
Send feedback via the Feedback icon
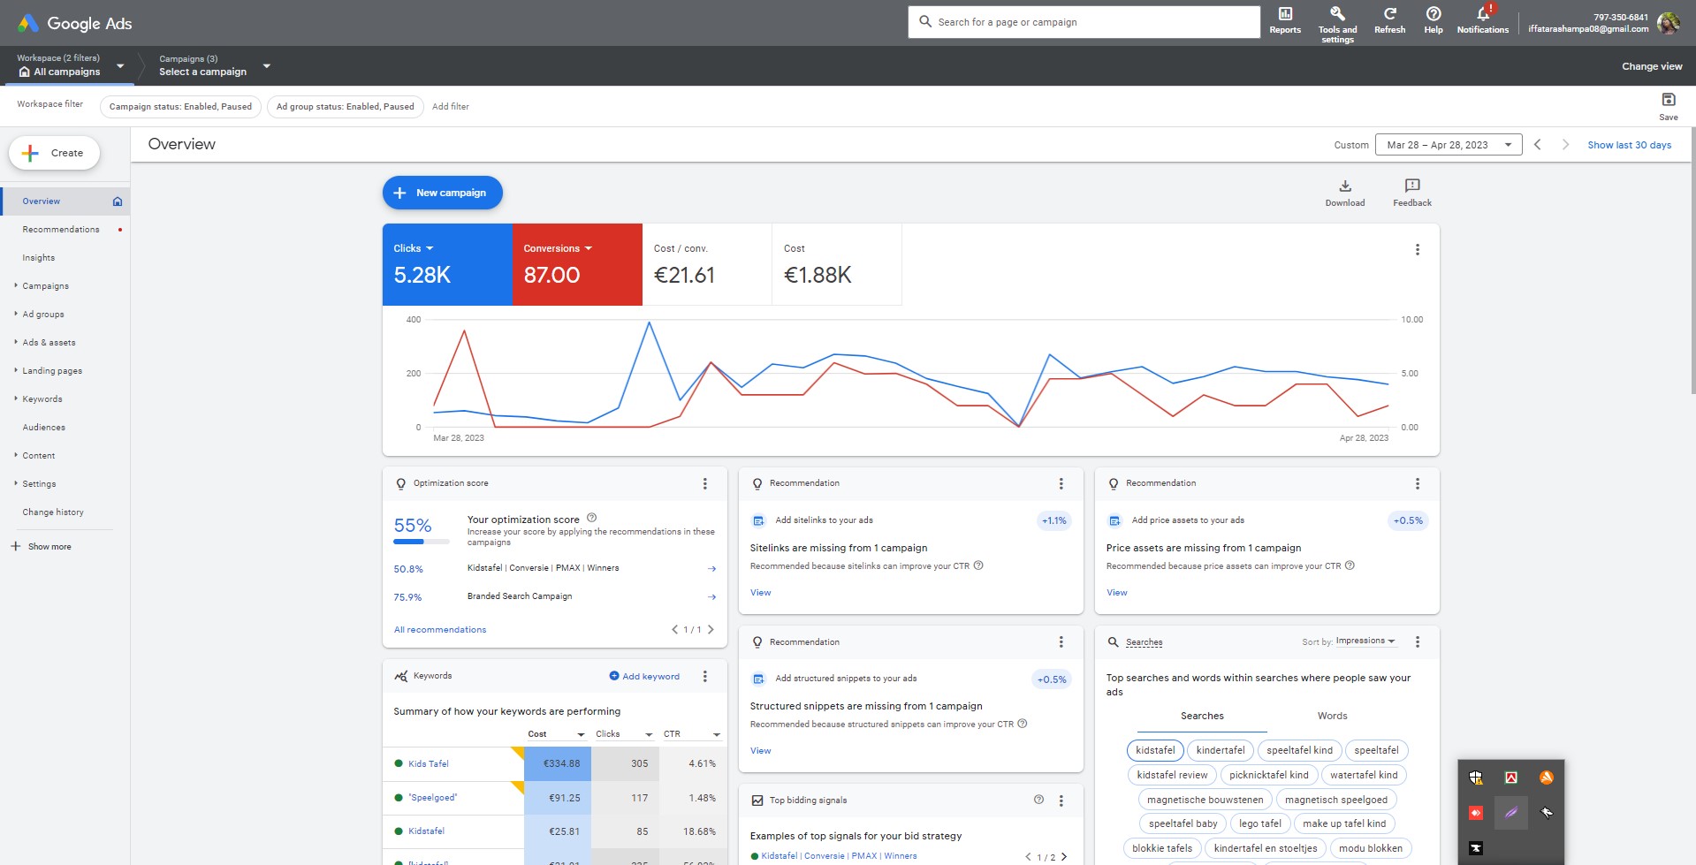tap(1411, 192)
